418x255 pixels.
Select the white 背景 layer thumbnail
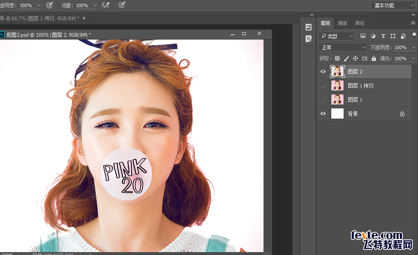pos(337,114)
